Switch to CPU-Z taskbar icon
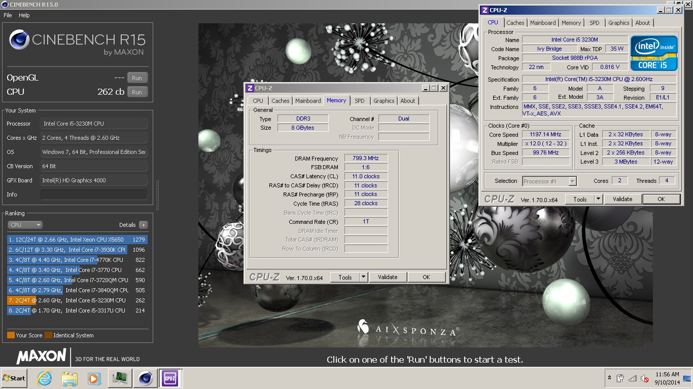Image resolution: width=693 pixels, height=389 pixels. click(170, 378)
